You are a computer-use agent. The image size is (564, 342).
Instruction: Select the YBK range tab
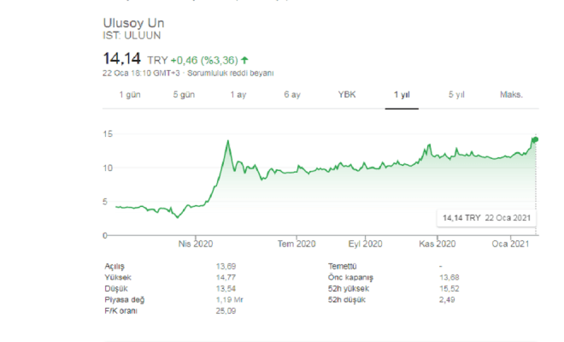pos(347,94)
